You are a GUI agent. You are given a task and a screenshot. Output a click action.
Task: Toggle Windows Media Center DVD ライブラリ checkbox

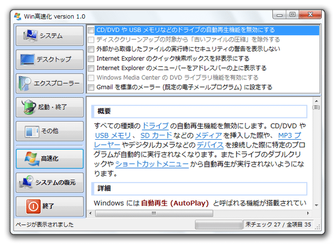tap(91, 78)
